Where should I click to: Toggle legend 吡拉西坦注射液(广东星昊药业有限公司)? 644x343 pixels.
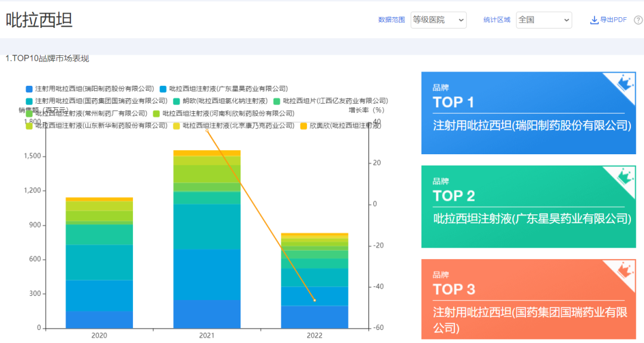coord(224,89)
